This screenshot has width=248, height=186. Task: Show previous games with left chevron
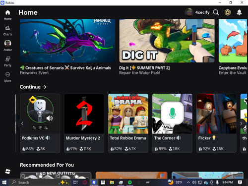coord(22,124)
